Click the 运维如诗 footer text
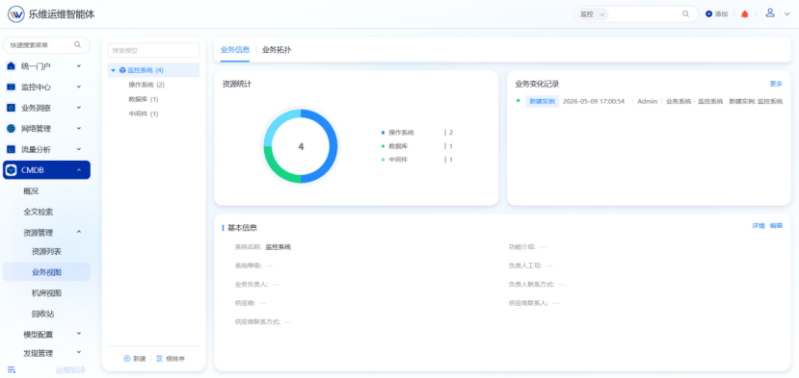 pyautogui.click(x=70, y=370)
